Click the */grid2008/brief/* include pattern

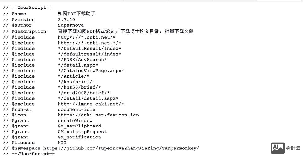[84, 93]
